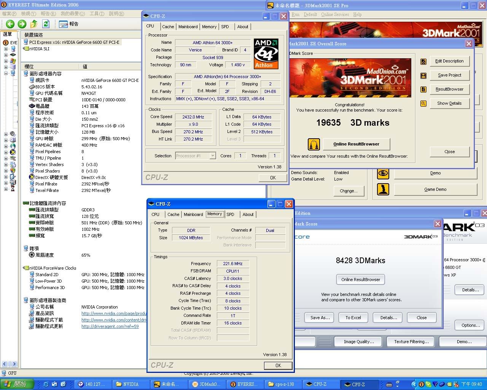The height and width of the screenshot is (390, 487).
Task: Click the memory Frequency 221.6 MHz field
Action: 233,264
